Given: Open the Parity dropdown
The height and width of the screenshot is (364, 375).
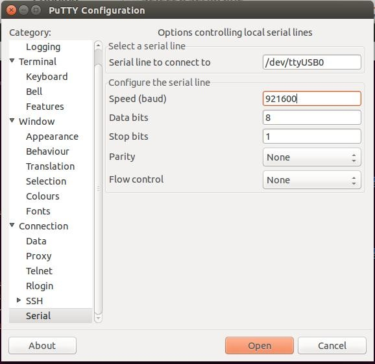Looking at the screenshot, I should (x=311, y=157).
